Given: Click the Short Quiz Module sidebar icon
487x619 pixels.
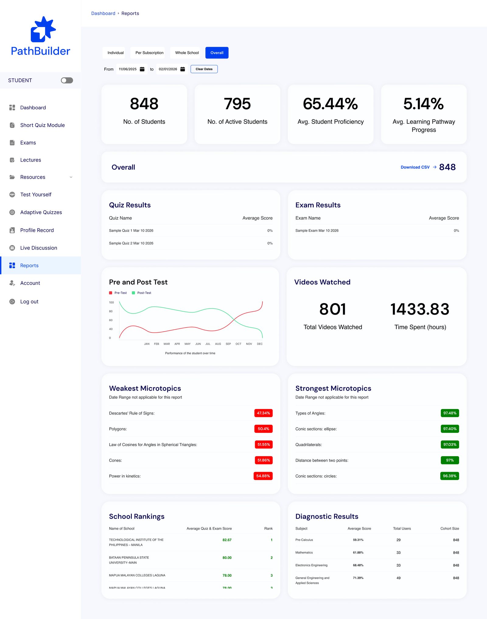Looking at the screenshot, I should pos(12,125).
